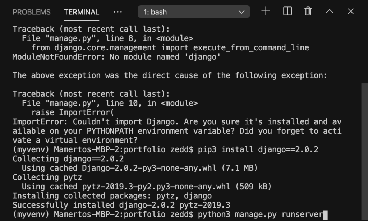
Task: Click the 'Using cached Django-2.0.2' wheel line
Action: tap(140, 168)
